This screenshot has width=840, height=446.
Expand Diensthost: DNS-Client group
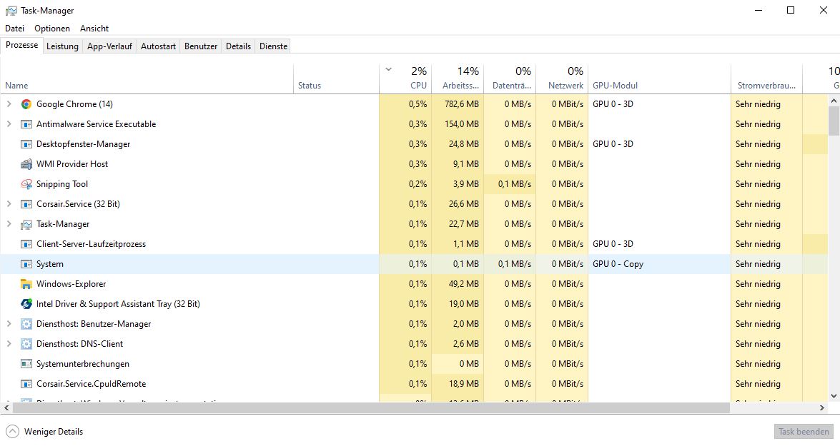point(9,343)
